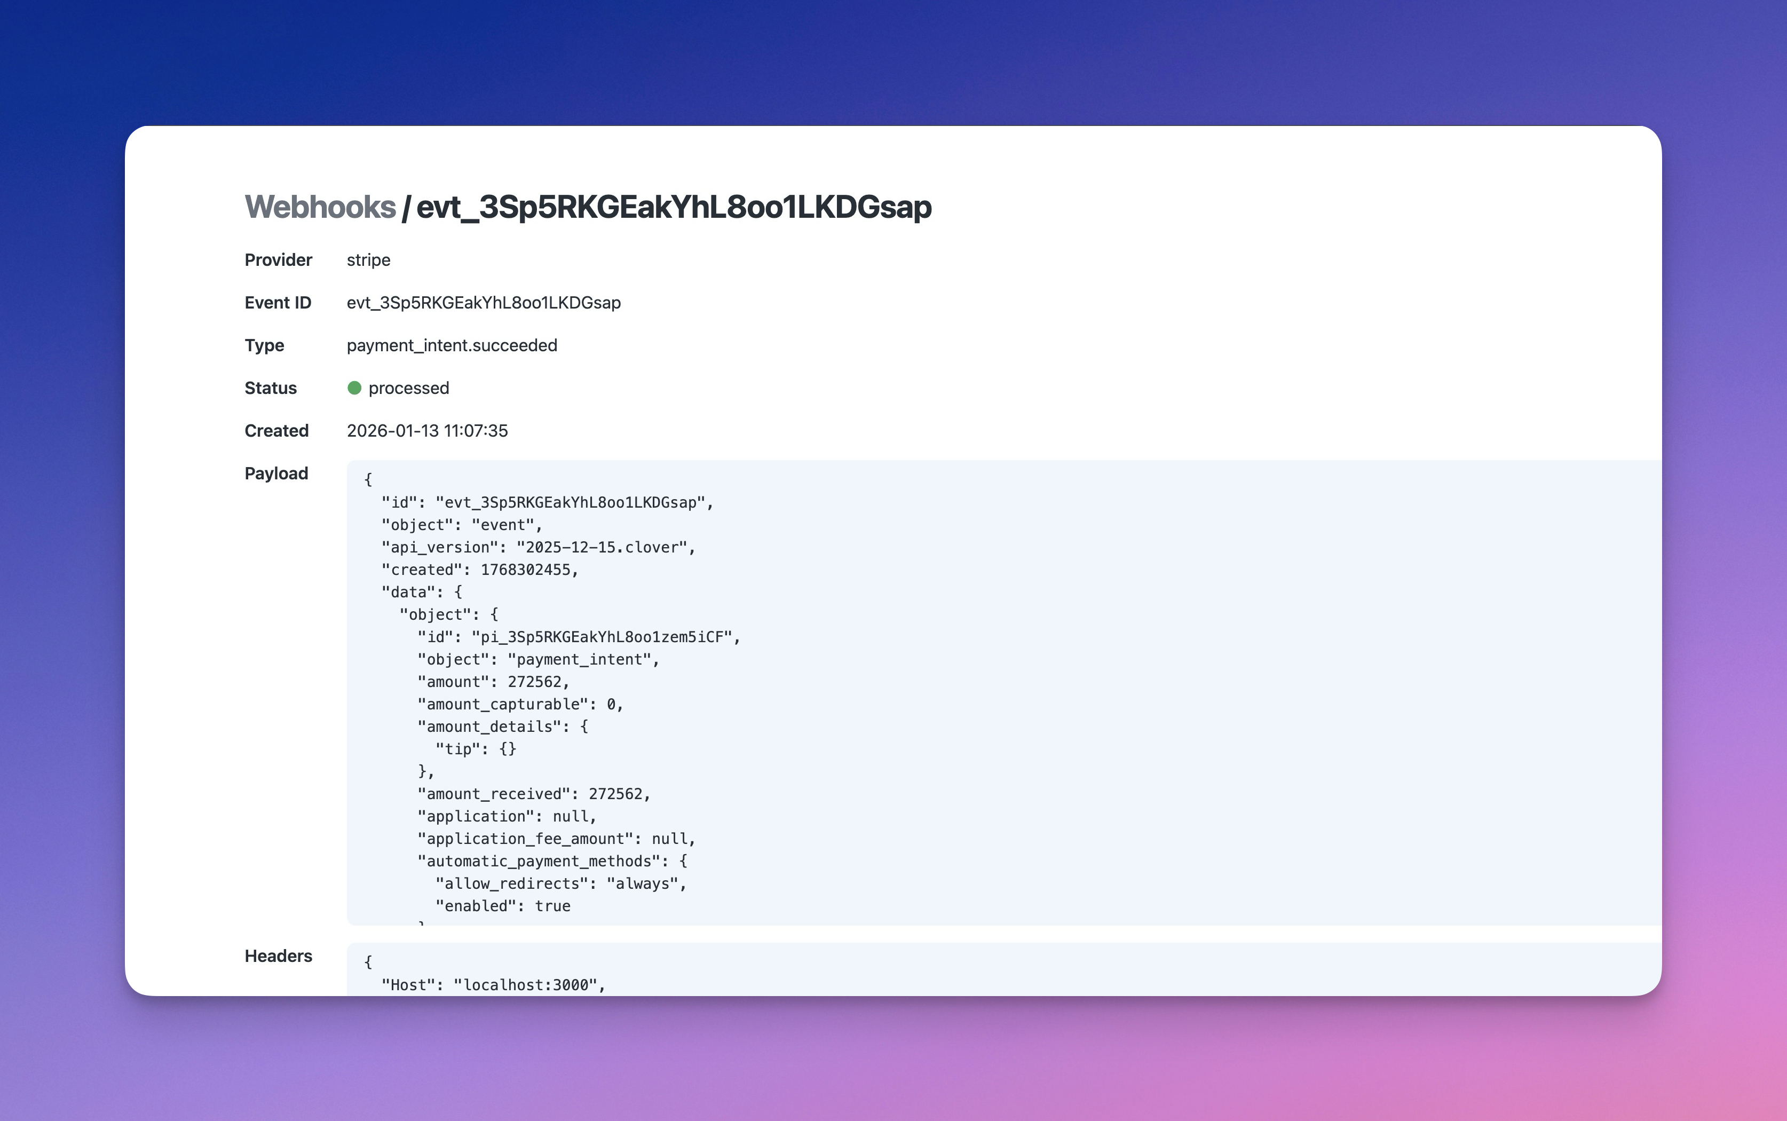Image resolution: width=1787 pixels, height=1121 pixels.
Task: Click the Webhooks breadcrumb link
Action: coord(320,207)
